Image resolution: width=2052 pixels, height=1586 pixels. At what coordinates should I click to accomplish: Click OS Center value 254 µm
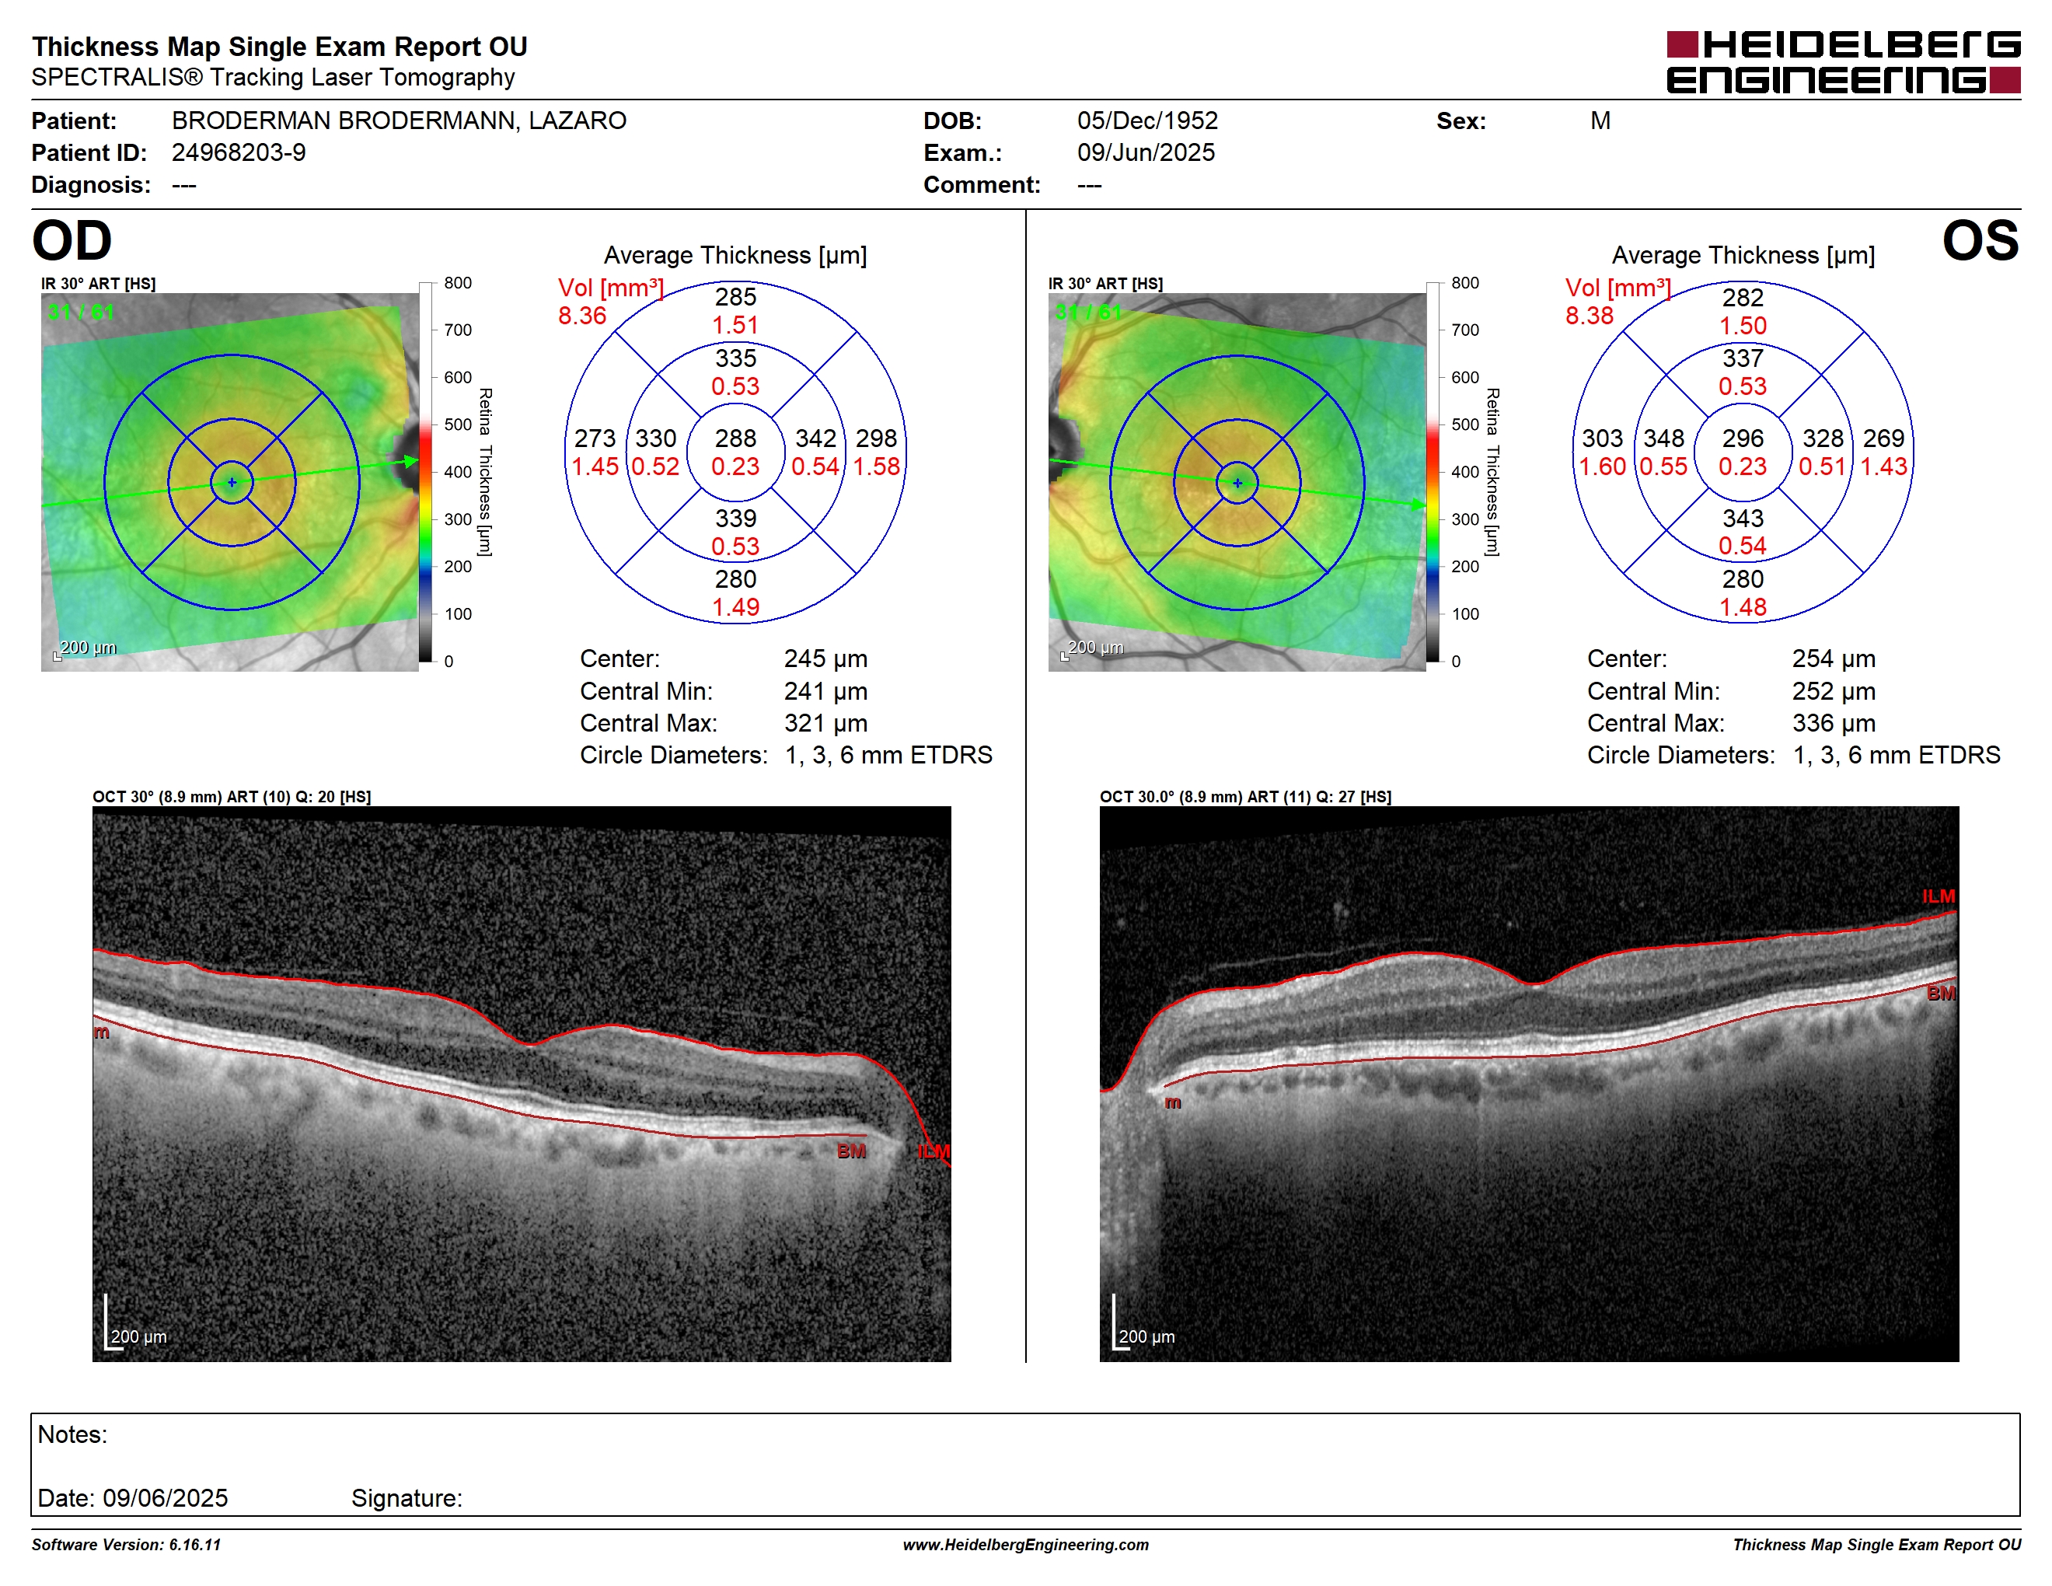[1834, 659]
